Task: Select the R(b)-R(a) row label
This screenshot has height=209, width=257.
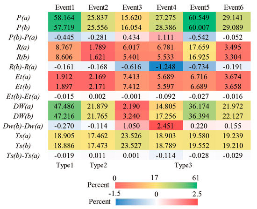Action: point(23,67)
